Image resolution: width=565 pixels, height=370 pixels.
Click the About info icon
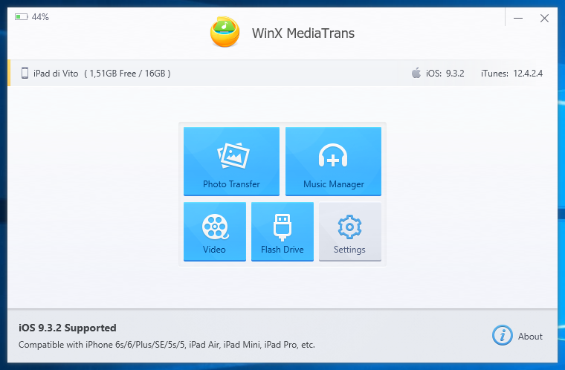pyautogui.click(x=503, y=335)
